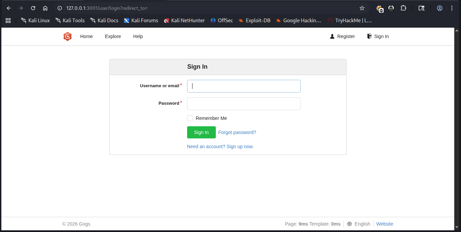Reload the page with refresh icon
The width and height of the screenshot is (461, 232).
pyautogui.click(x=33, y=8)
